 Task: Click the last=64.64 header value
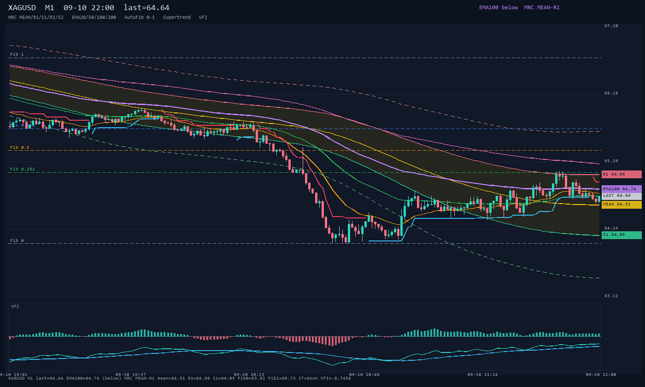147,8
